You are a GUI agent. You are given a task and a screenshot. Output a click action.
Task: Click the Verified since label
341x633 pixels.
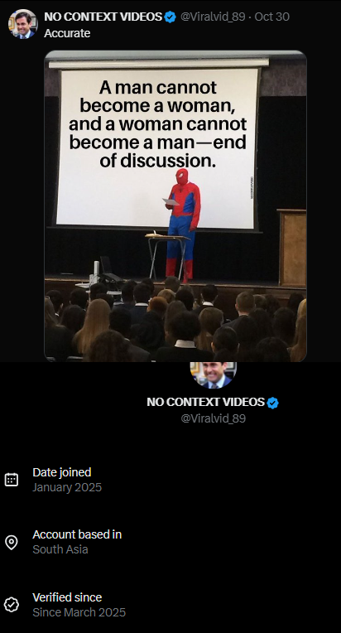[x=67, y=597]
